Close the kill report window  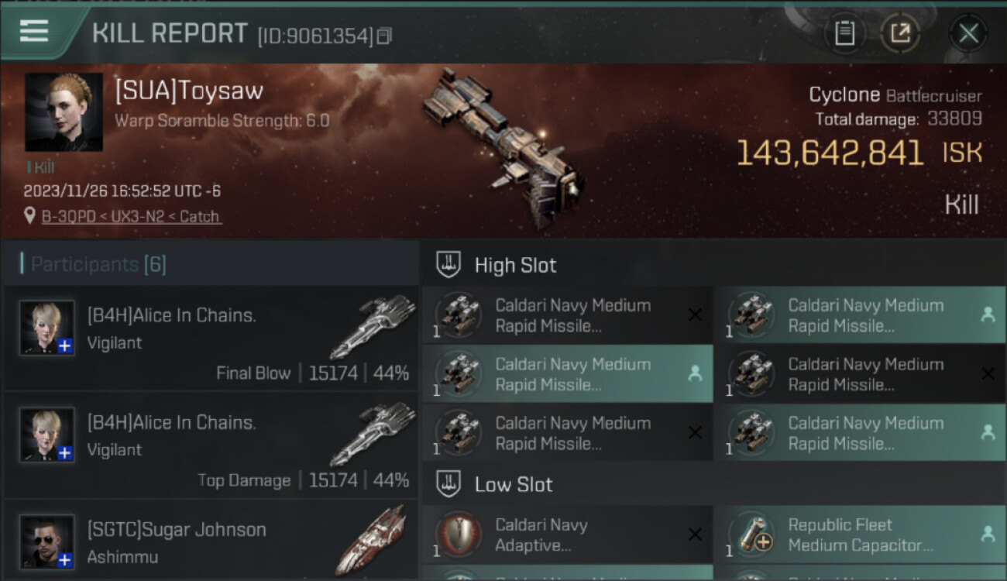point(968,33)
